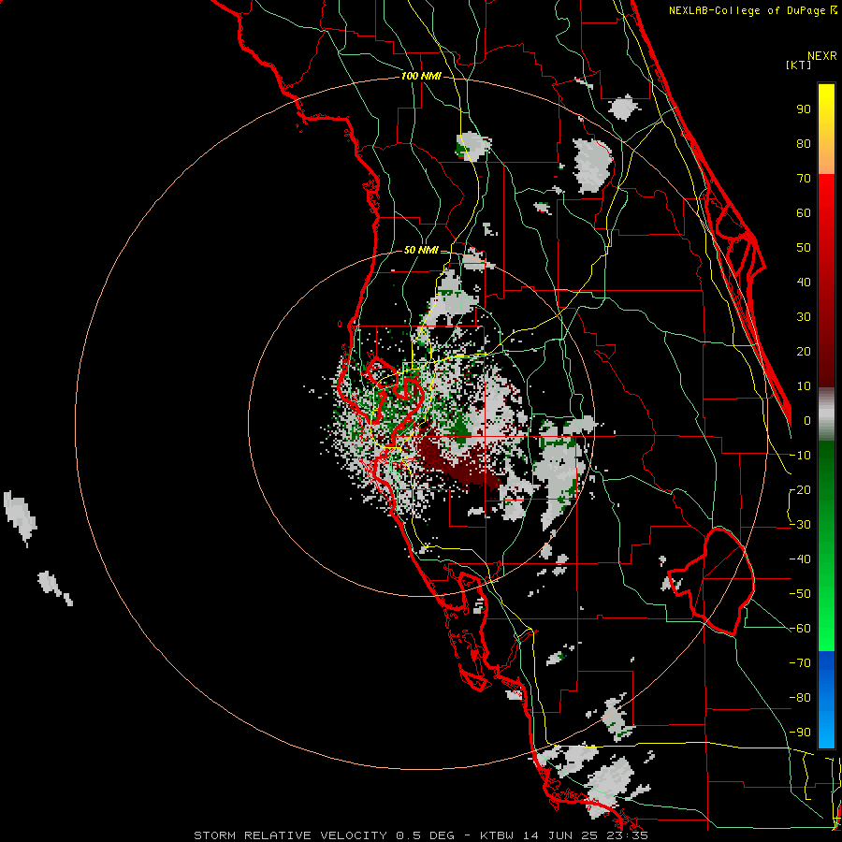Click the 50 NMI range ring label

pos(421,250)
